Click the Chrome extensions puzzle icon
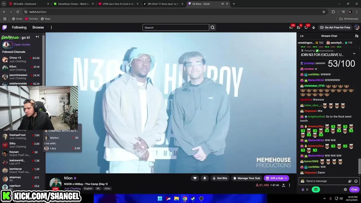 pyautogui.click(x=333, y=12)
